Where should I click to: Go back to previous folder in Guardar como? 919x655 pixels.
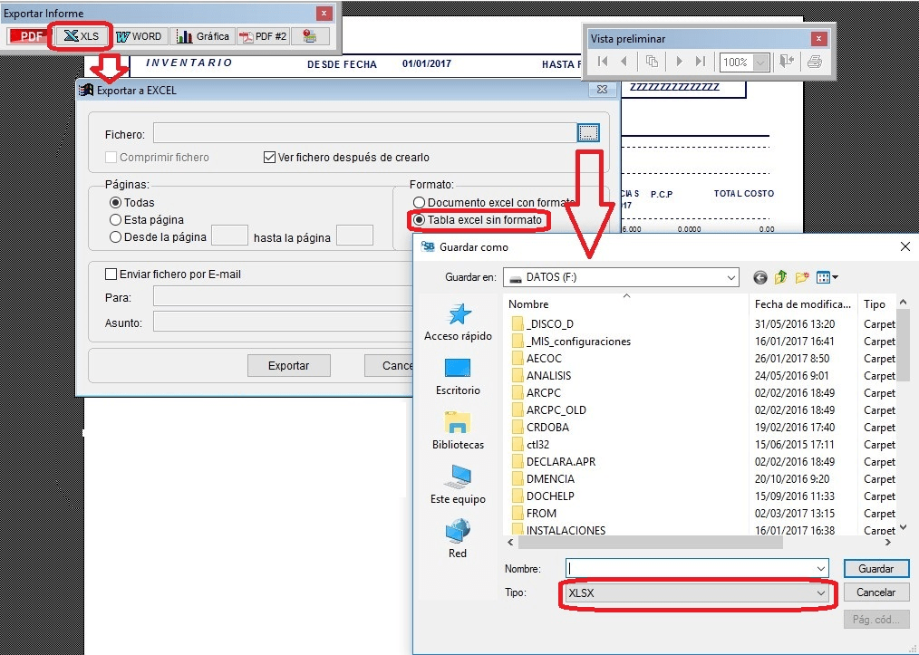(760, 277)
